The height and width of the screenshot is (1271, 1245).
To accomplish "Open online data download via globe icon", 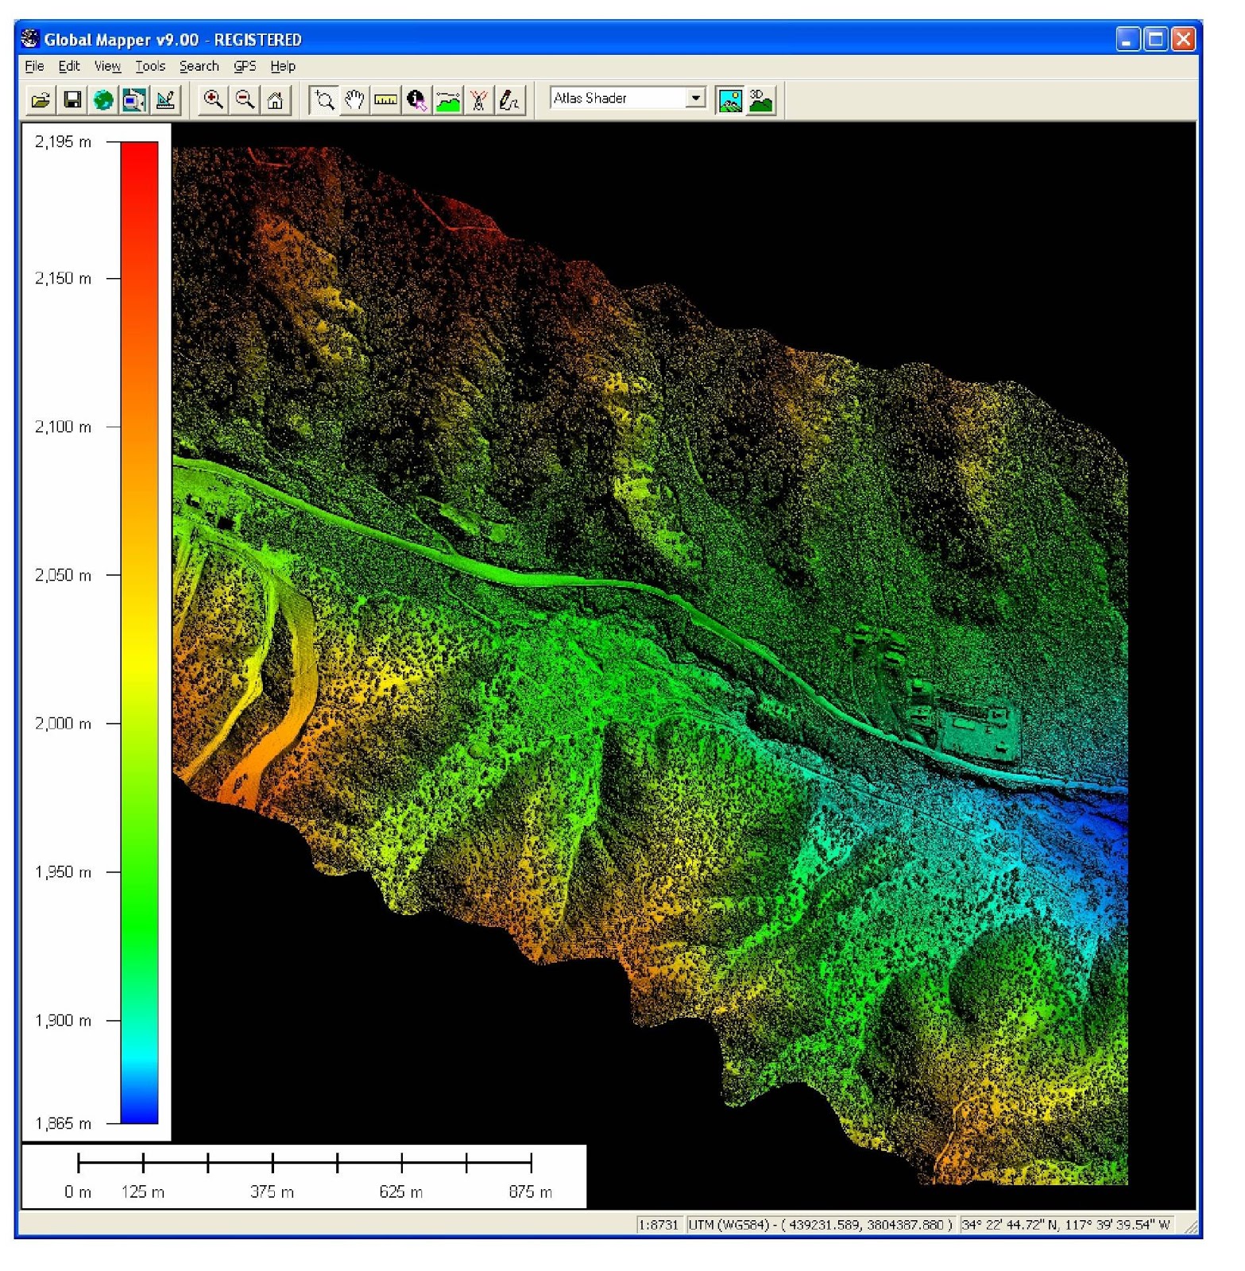I will pos(103,100).
